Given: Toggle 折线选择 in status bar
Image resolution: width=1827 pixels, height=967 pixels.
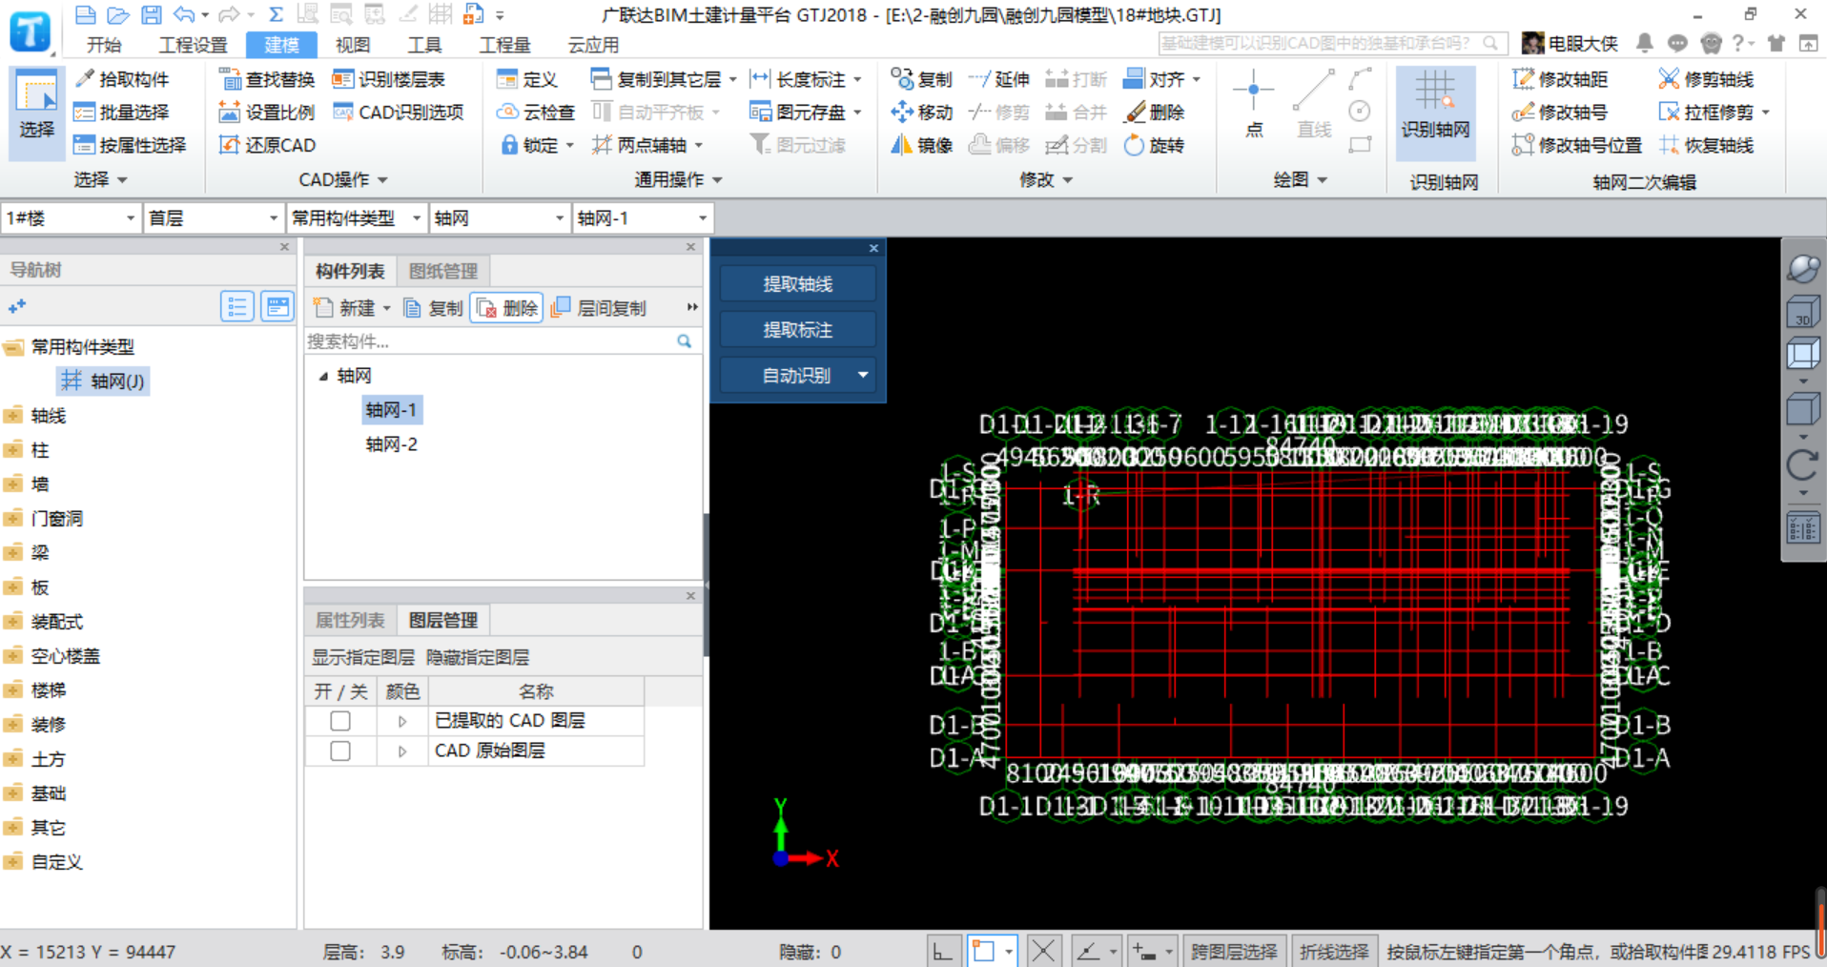Looking at the screenshot, I should tap(1334, 951).
